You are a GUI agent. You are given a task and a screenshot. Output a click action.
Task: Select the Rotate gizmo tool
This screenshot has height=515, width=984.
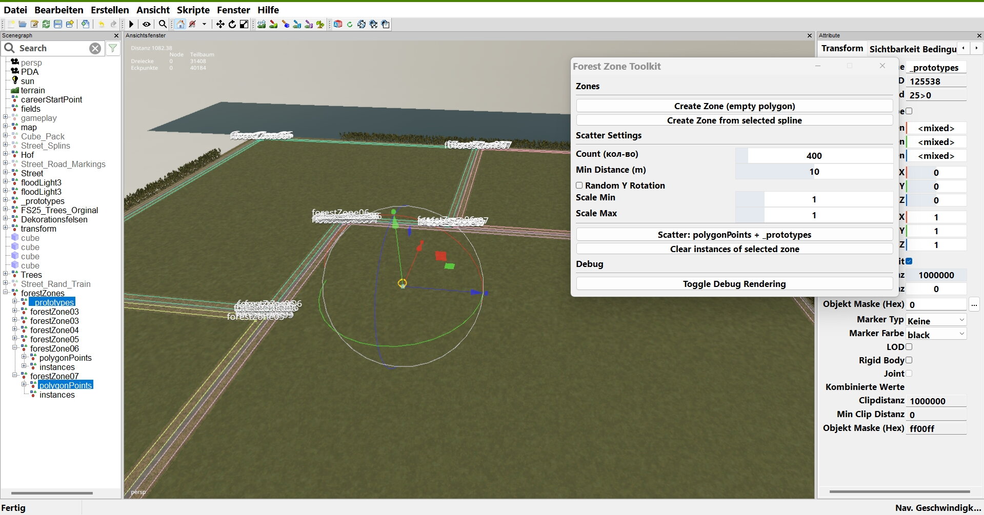pyautogui.click(x=232, y=24)
